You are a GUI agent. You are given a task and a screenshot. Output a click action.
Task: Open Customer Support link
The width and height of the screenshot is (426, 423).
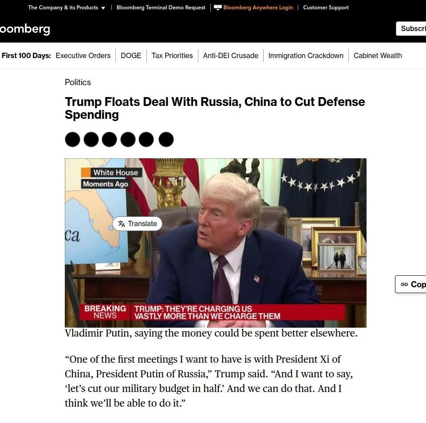click(326, 8)
